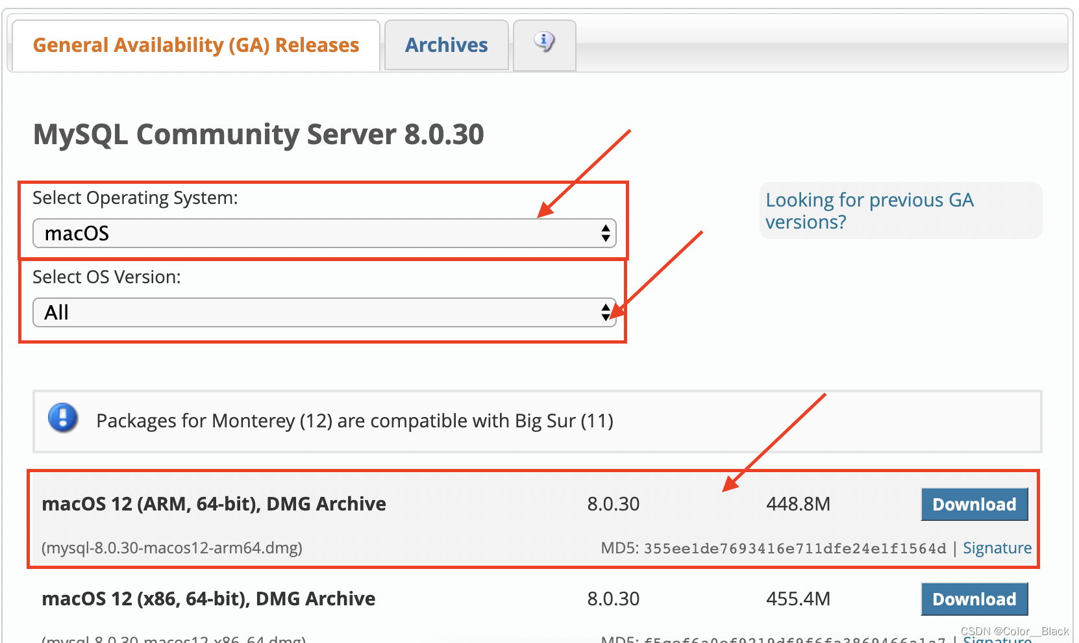Viewport: 1079px width, 643px height.
Task: Open the Select Operating System macOS dropdown
Action: (x=325, y=233)
